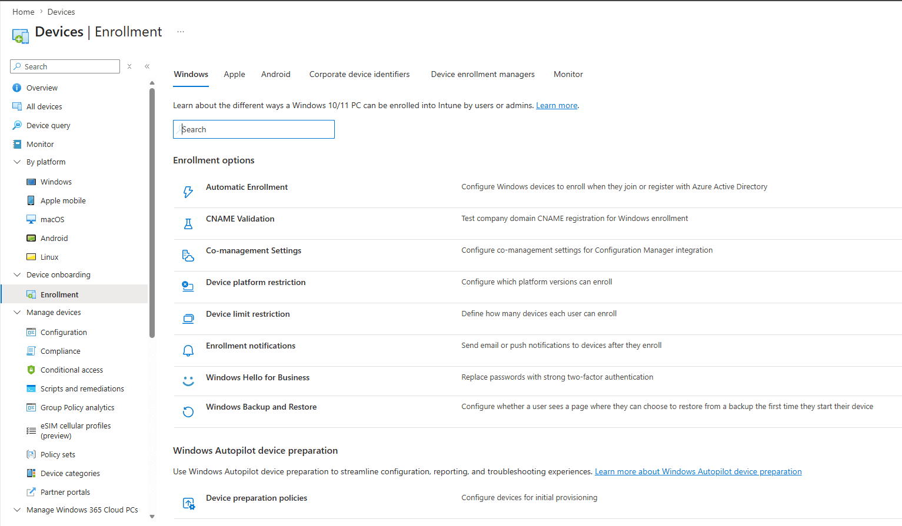Click the Scripts and remediations icon
The width and height of the screenshot is (902, 526).
point(31,388)
